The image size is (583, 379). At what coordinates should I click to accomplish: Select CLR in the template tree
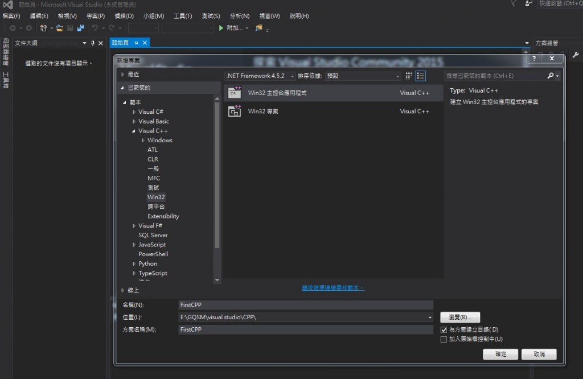pos(153,159)
